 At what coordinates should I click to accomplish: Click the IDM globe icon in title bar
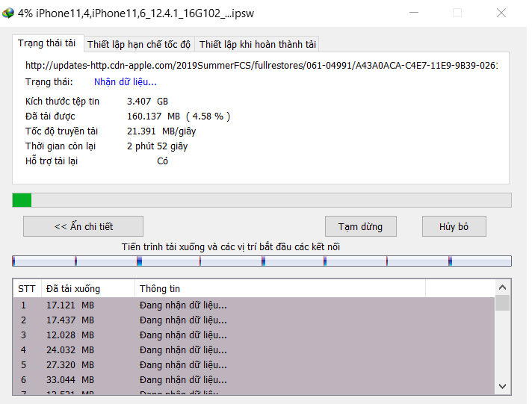8,13
